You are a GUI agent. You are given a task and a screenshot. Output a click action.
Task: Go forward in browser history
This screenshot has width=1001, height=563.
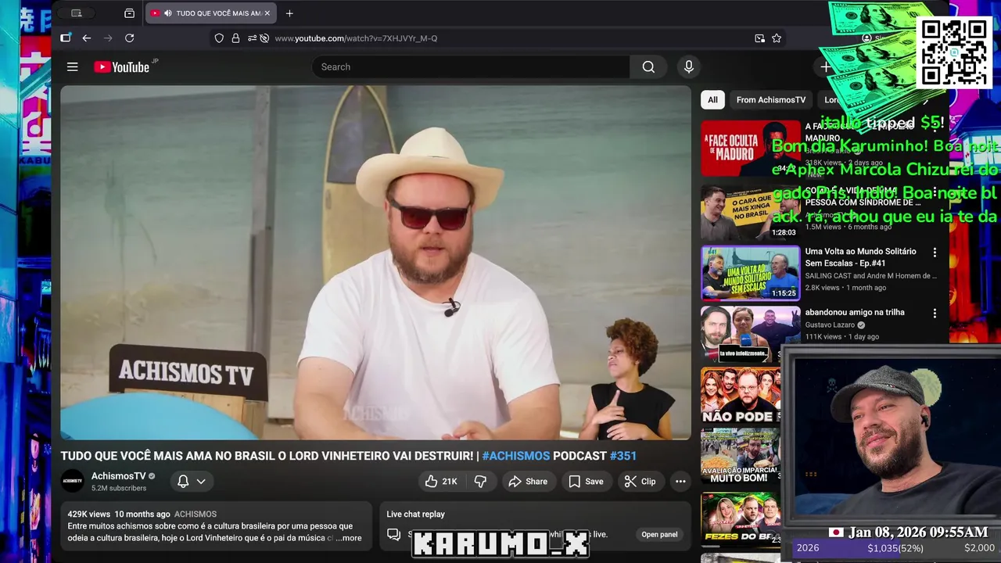(x=108, y=38)
